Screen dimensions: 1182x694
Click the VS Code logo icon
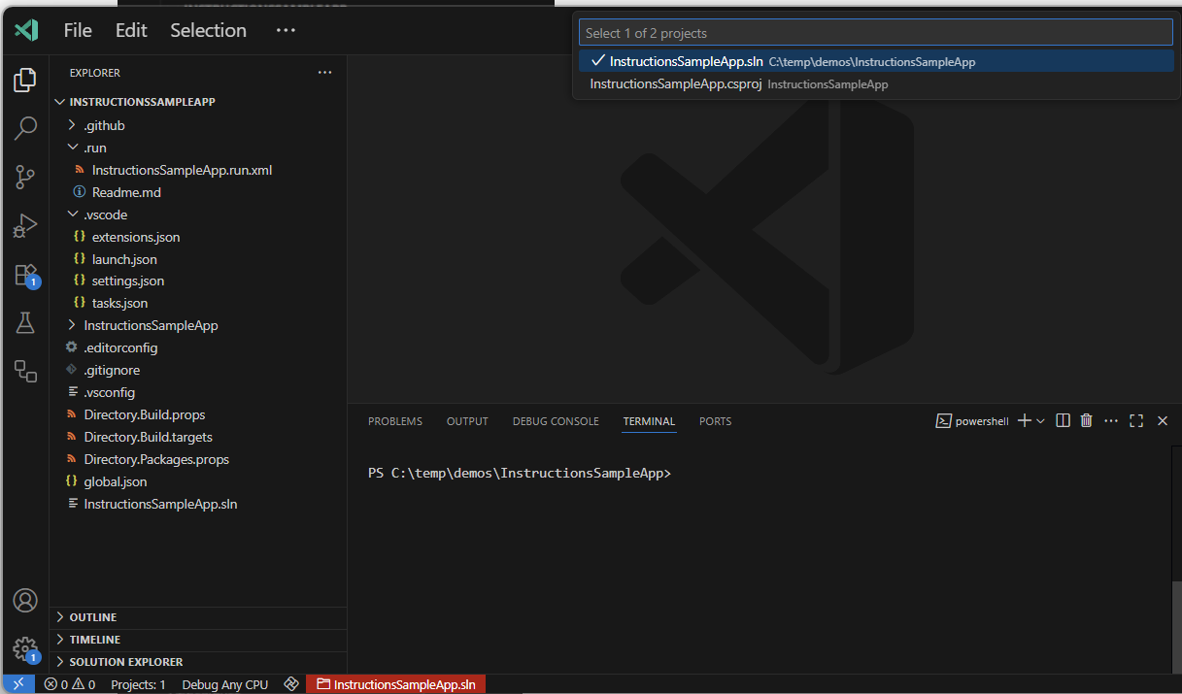click(x=26, y=30)
